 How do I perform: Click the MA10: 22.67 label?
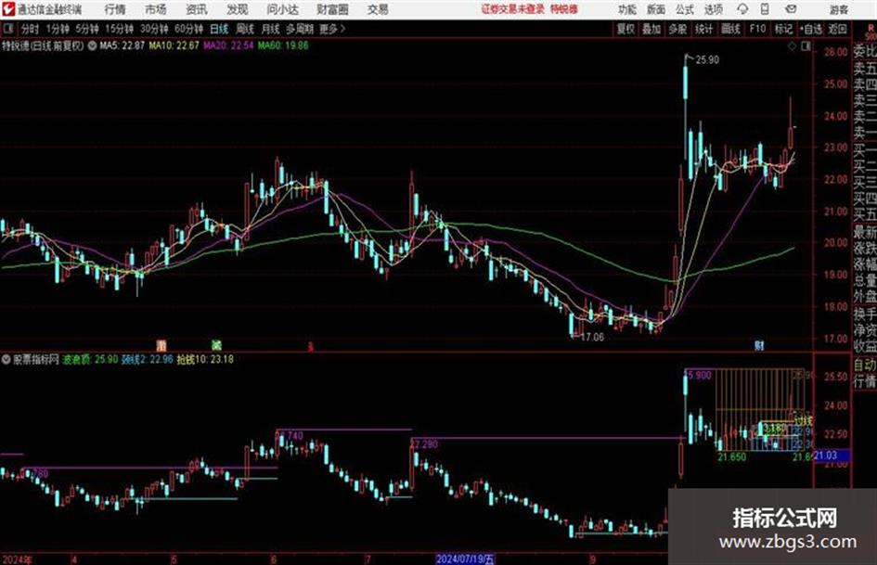point(174,45)
